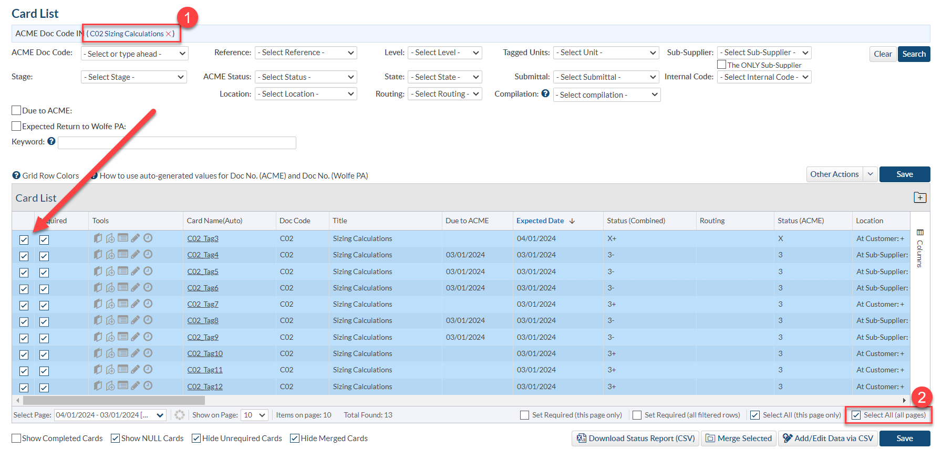The width and height of the screenshot is (942, 449).
Task: Open documents icon for C02_Tag8 row
Action: coord(98,320)
